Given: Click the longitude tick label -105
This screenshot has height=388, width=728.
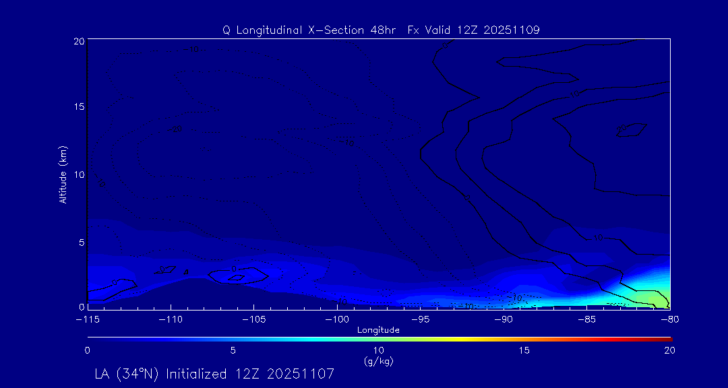Looking at the screenshot, I should [x=254, y=320].
